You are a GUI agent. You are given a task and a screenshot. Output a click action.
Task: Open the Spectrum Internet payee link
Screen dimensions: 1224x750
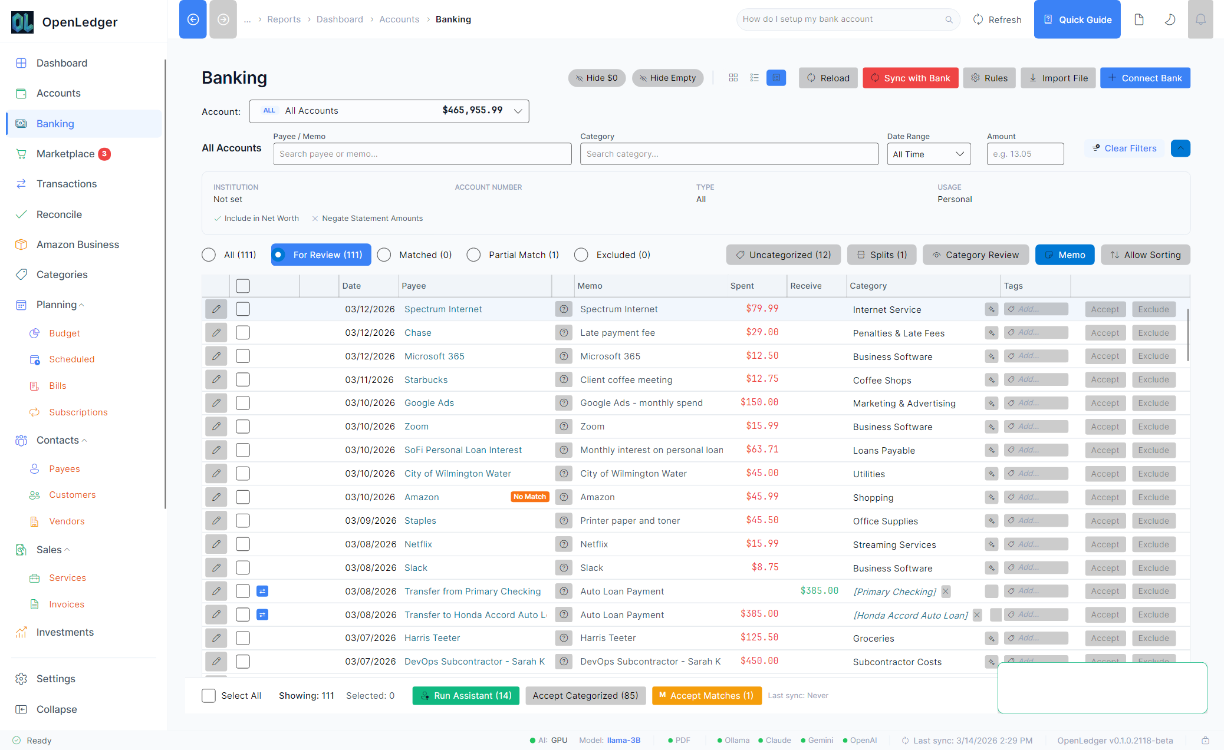(443, 309)
